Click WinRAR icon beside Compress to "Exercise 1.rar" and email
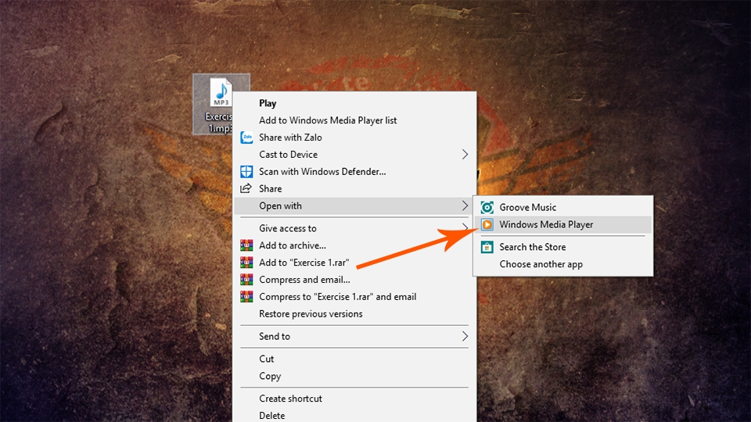751x422 pixels. [246, 297]
